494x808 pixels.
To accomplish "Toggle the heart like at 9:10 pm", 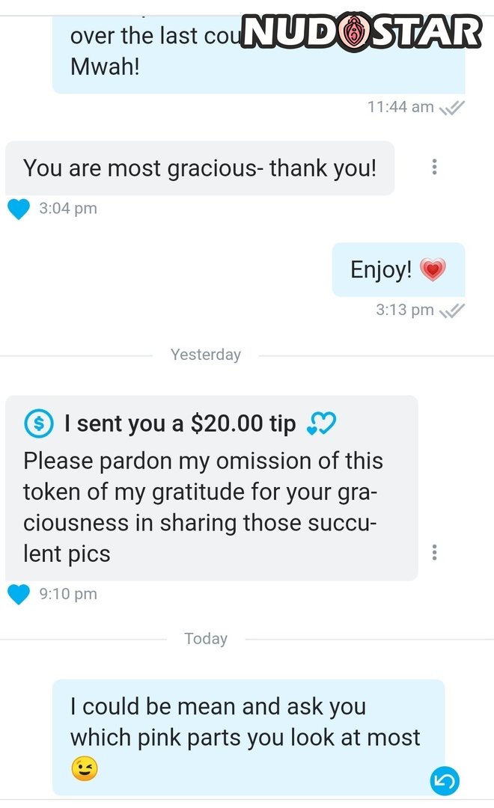I will pos(19,594).
